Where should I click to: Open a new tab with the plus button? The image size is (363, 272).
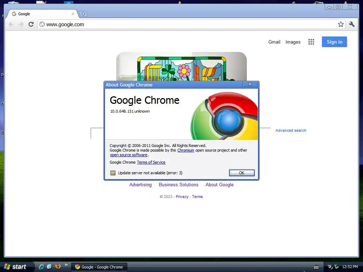point(83,14)
